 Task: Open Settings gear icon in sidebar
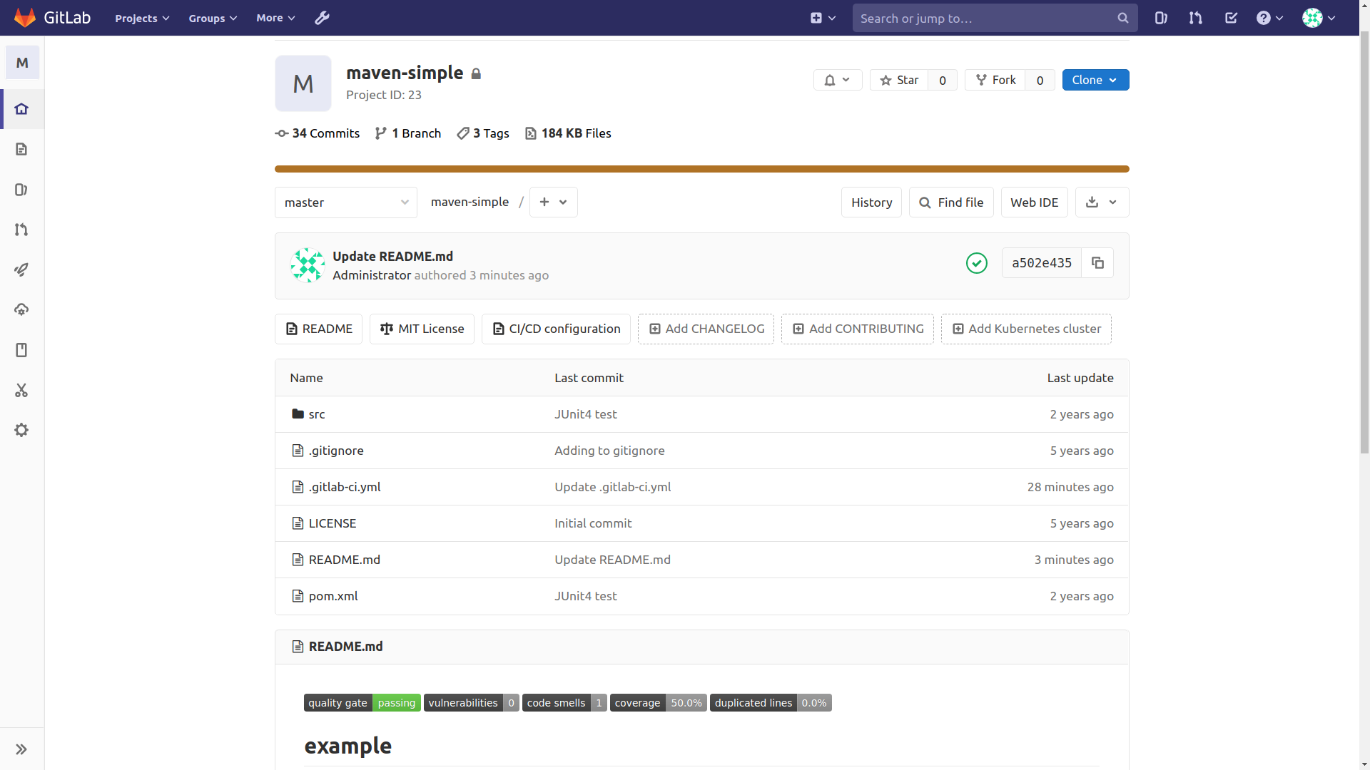pyautogui.click(x=21, y=430)
